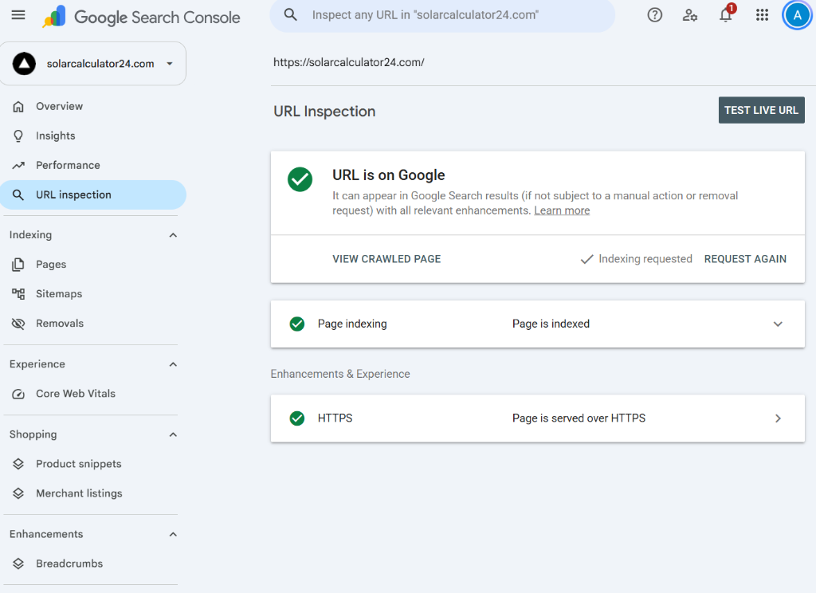The height and width of the screenshot is (593, 816).
Task: Click the Merchant listings layers icon
Action: click(18, 493)
